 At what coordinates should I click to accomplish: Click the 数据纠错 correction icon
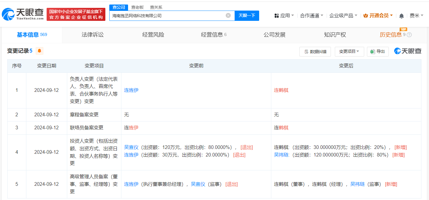(307, 51)
